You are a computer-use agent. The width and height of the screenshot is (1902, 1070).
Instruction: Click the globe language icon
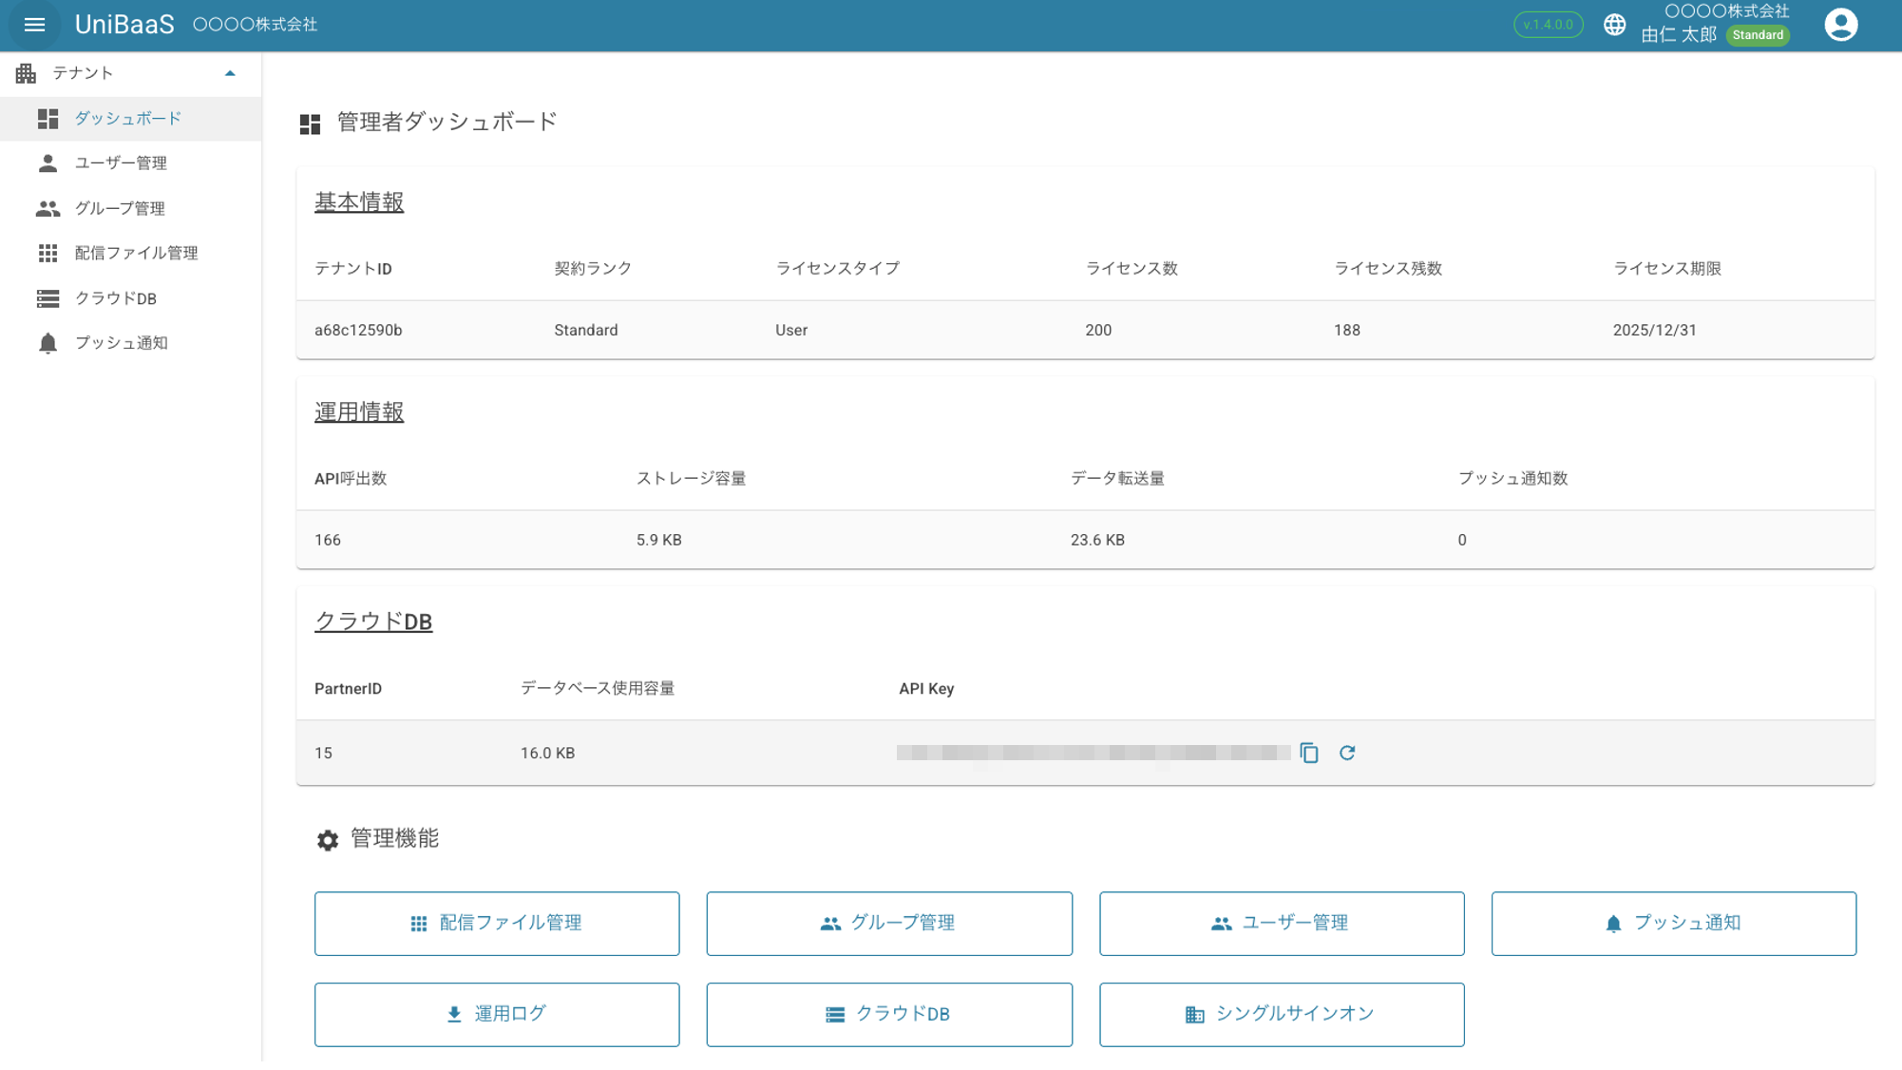click(1614, 26)
